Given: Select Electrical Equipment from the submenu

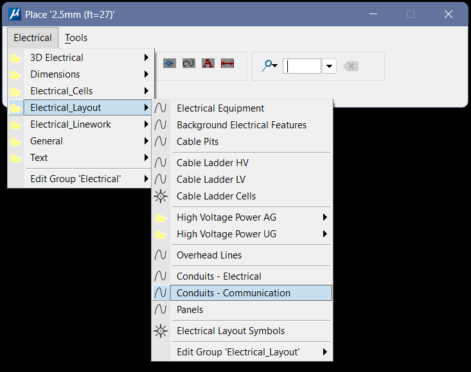Looking at the screenshot, I should pos(220,108).
